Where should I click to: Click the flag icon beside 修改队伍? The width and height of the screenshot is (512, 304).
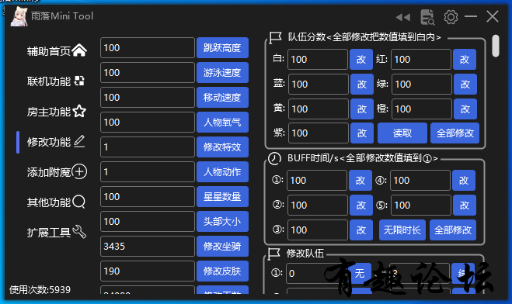pyautogui.click(x=273, y=253)
